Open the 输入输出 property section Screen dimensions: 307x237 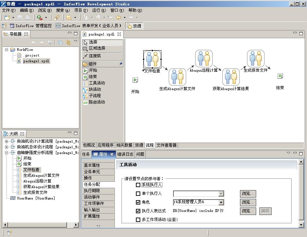[98, 210]
